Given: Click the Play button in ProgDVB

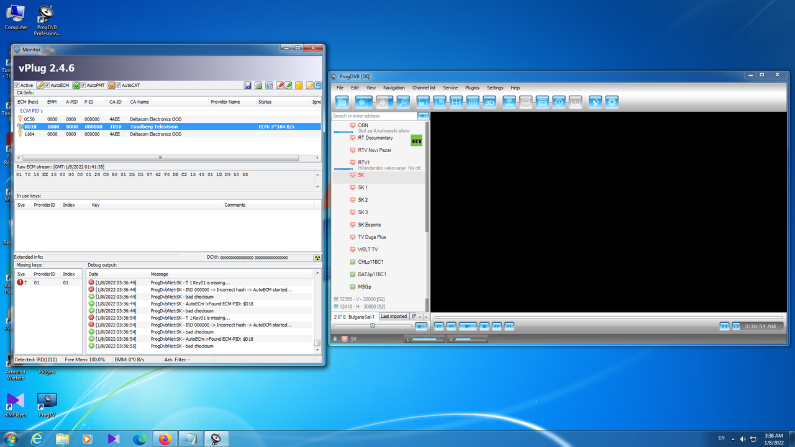Looking at the screenshot, I should pyautogui.click(x=468, y=326).
